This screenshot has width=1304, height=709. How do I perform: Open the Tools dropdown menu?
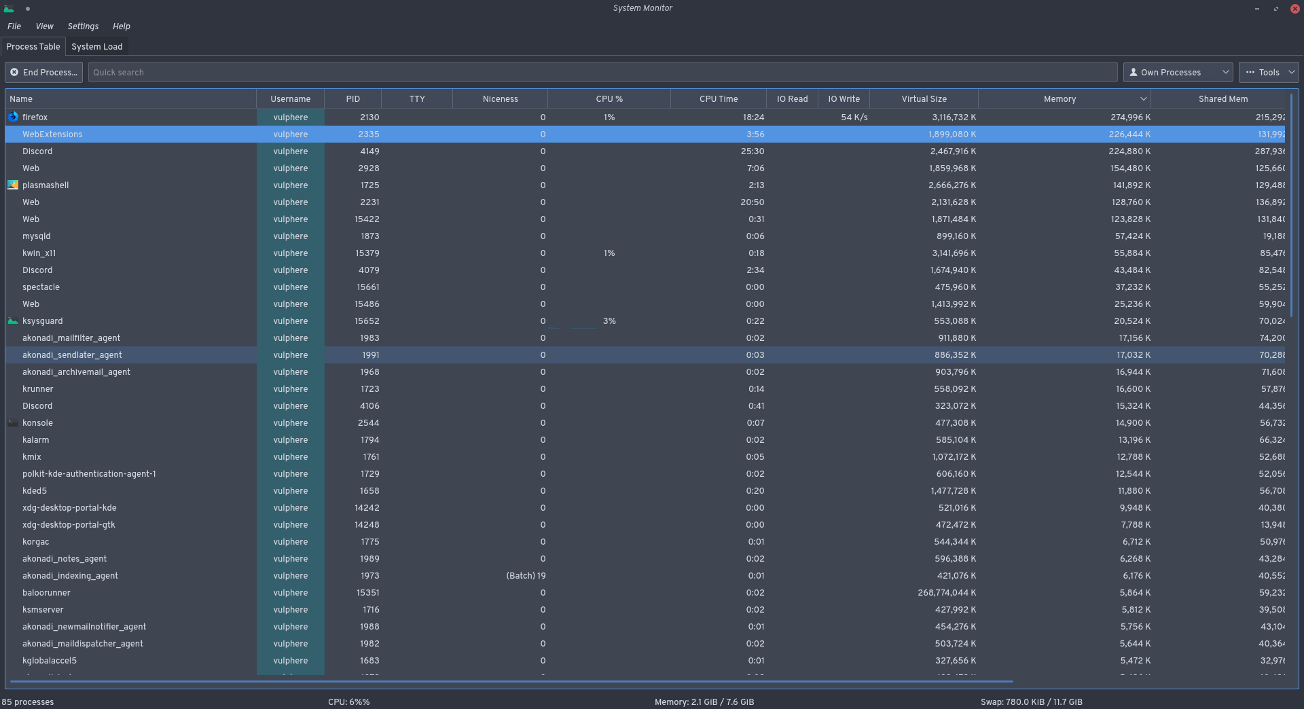(x=1269, y=72)
